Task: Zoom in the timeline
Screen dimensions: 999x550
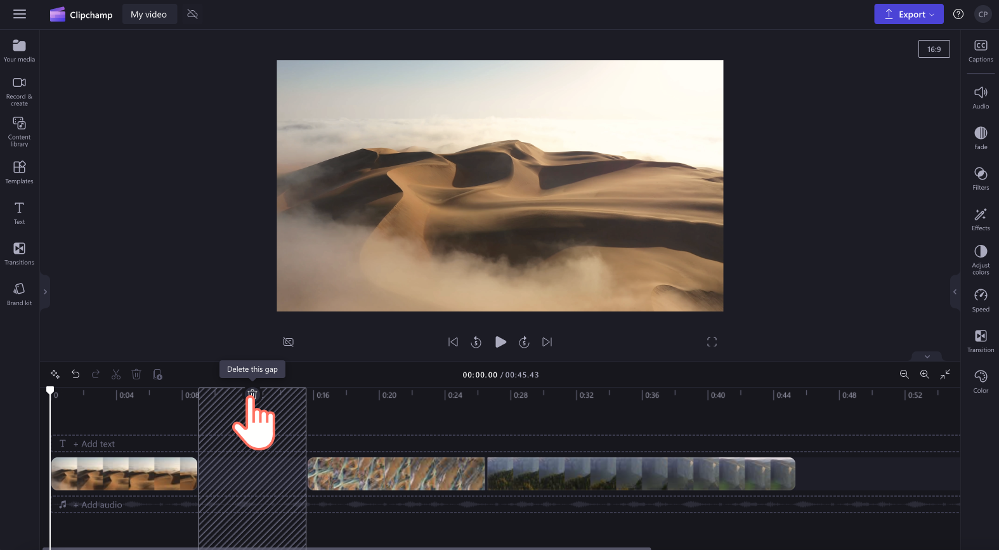Action: point(925,374)
